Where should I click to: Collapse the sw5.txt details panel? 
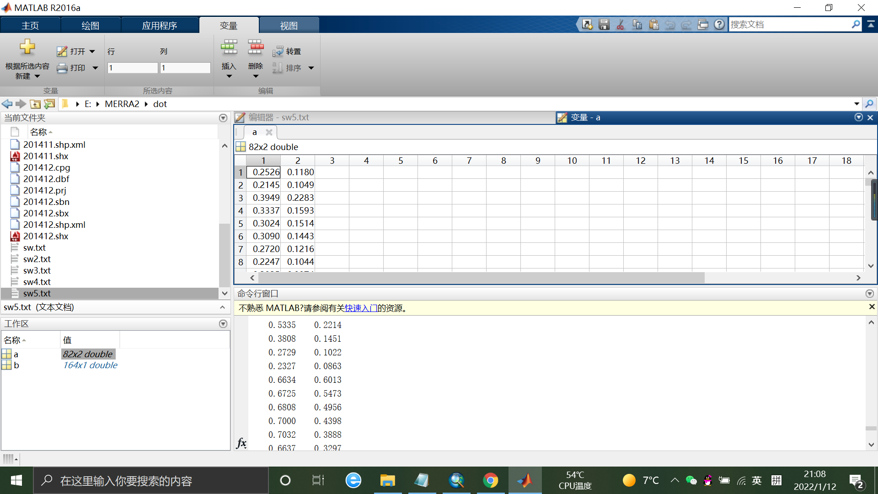222,307
